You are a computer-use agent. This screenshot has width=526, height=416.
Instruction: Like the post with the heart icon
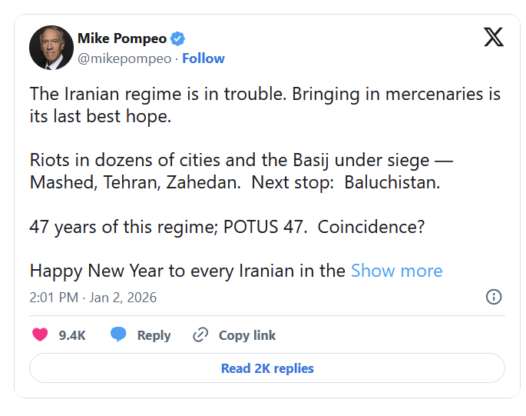pos(41,335)
